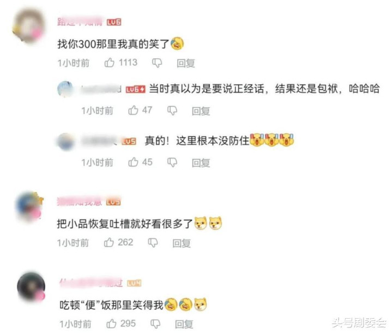Viewport: 392px width, 335px height.
Task: Open dark avatar of the LV4 commenter
Action: coord(31,287)
